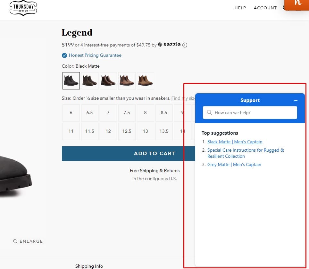Choose size 7.5
309x269 pixels.
coord(127,113)
